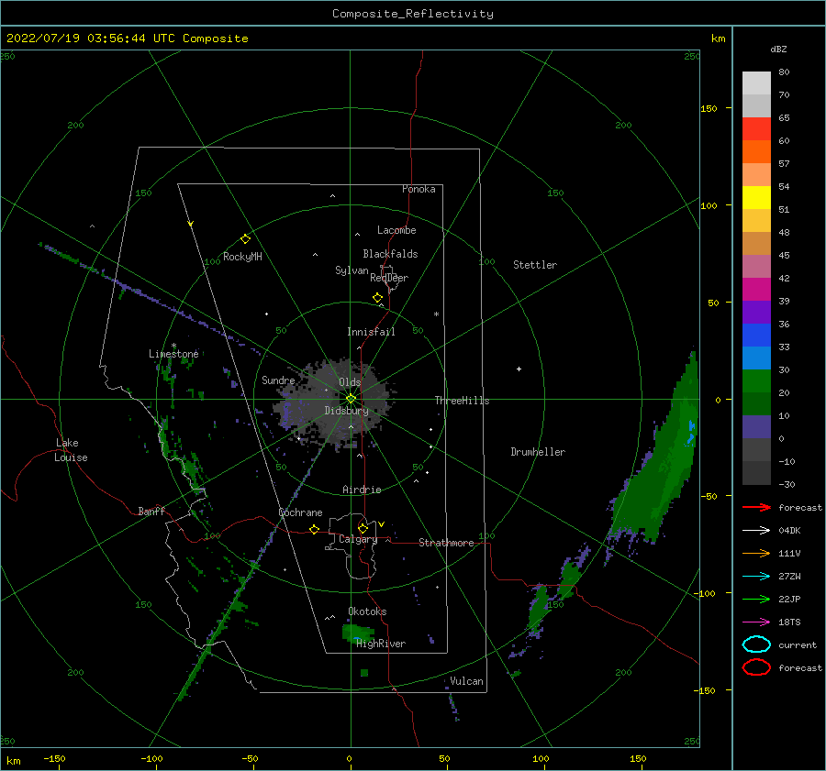This screenshot has height=771, width=826.
Task: Click the yellow diamond marker below Cochrane
Action: click(314, 529)
